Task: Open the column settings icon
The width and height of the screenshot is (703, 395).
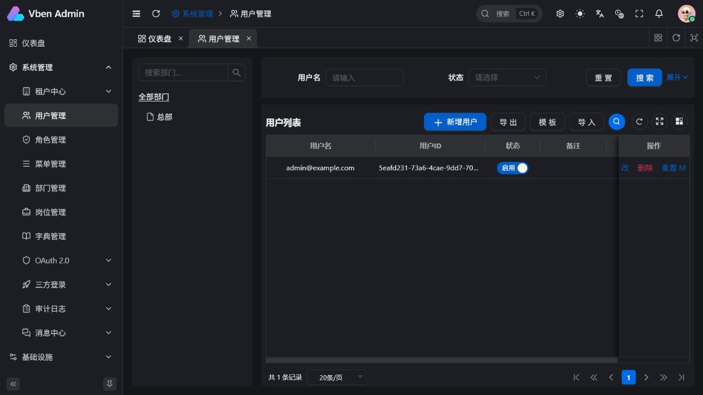Action: tap(679, 122)
